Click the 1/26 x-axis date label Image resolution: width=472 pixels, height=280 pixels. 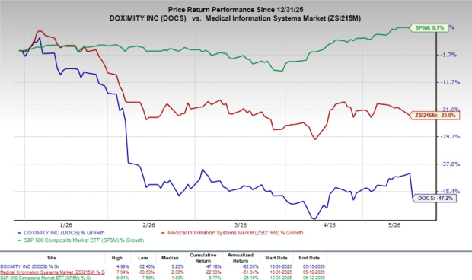pyautogui.click(x=66, y=225)
